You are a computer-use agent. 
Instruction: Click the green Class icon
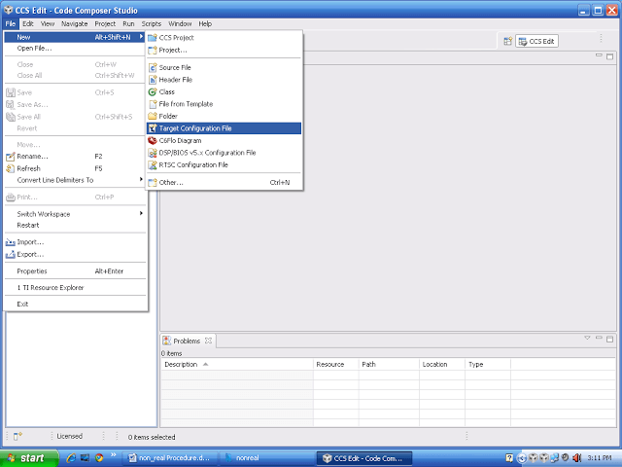(x=153, y=92)
